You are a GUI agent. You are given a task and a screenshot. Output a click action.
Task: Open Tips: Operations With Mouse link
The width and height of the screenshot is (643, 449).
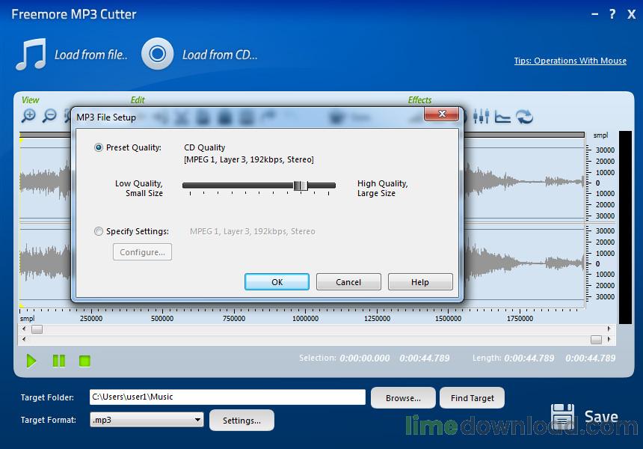[570, 61]
